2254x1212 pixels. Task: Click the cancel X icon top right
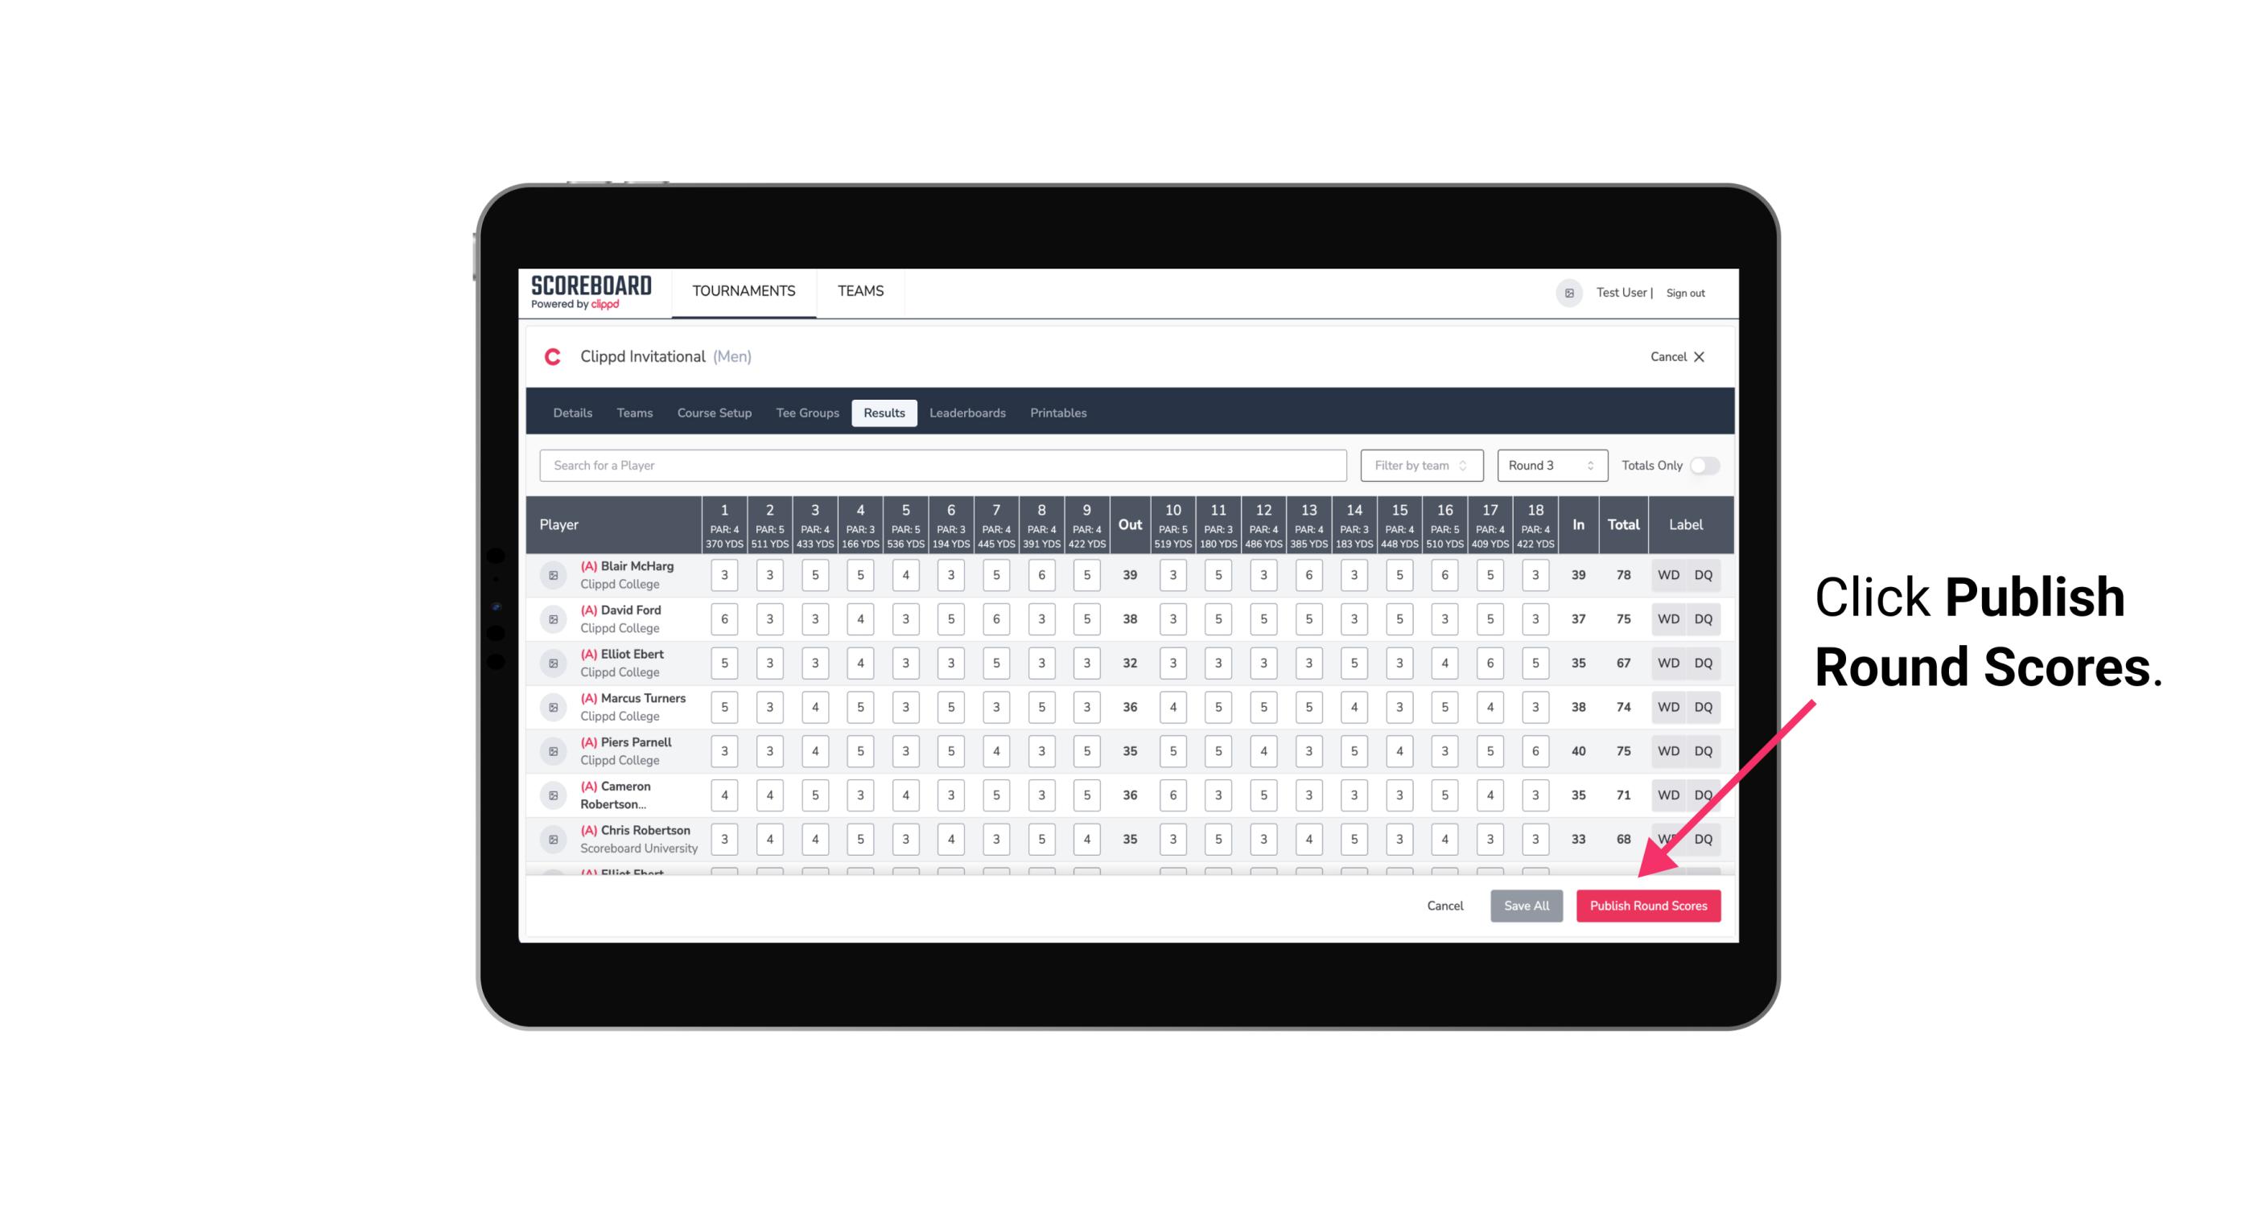click(x=1699, y=357)
